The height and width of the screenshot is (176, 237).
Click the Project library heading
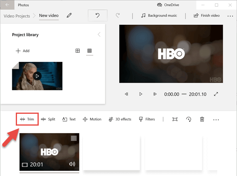click(x=25, y=35)
